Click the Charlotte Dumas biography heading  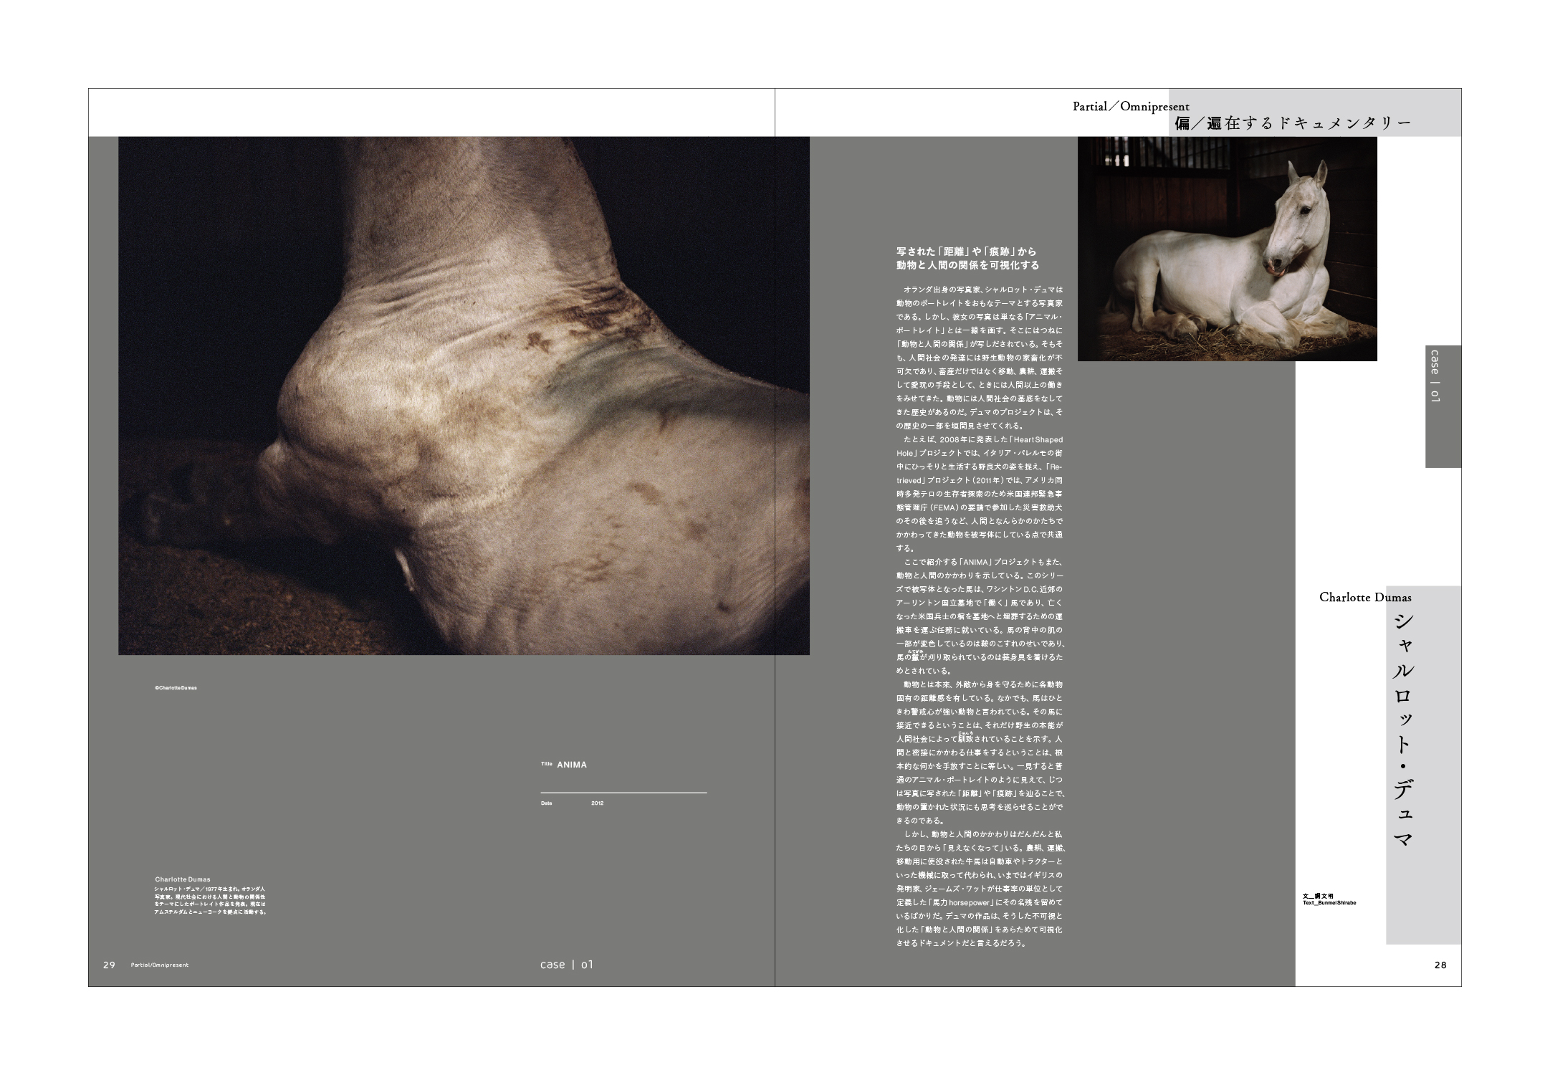(x=183, y=879)
